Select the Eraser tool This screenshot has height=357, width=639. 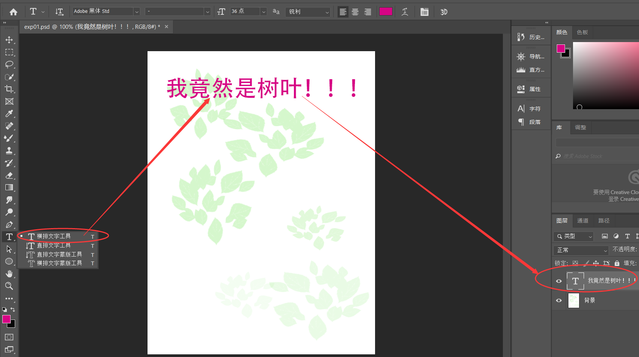[9, 175]
